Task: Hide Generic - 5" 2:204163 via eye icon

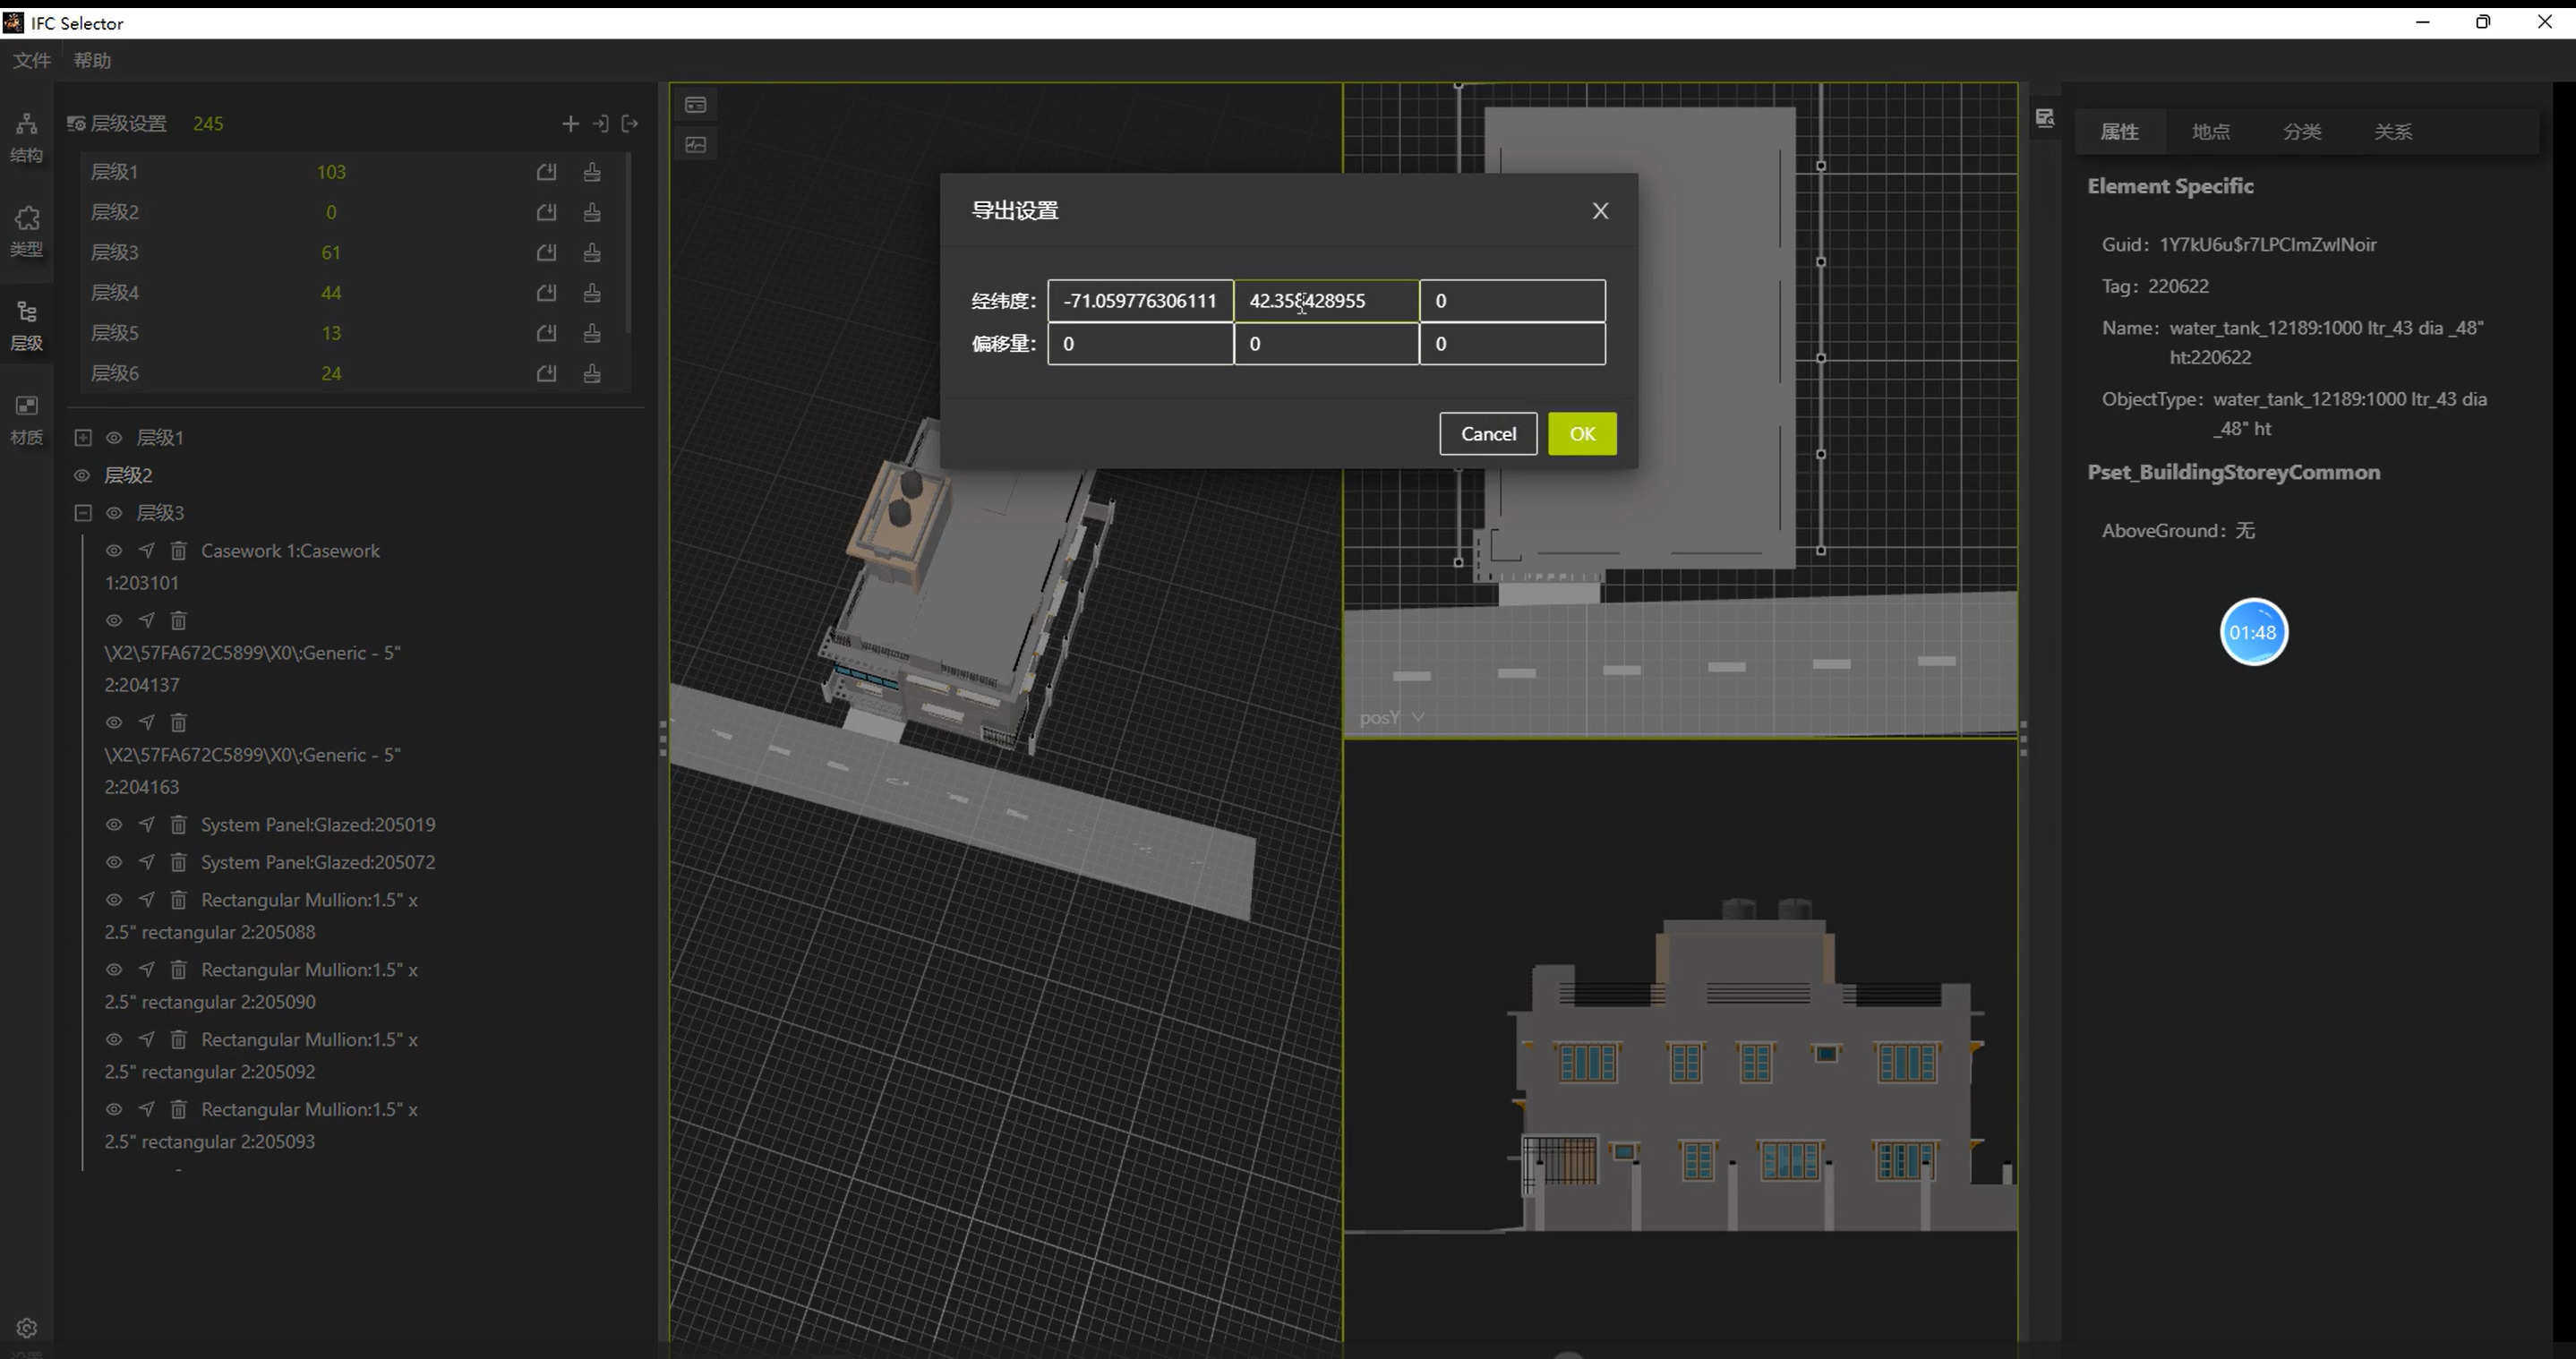Action: pyautogui.click(x=114, y=722)
